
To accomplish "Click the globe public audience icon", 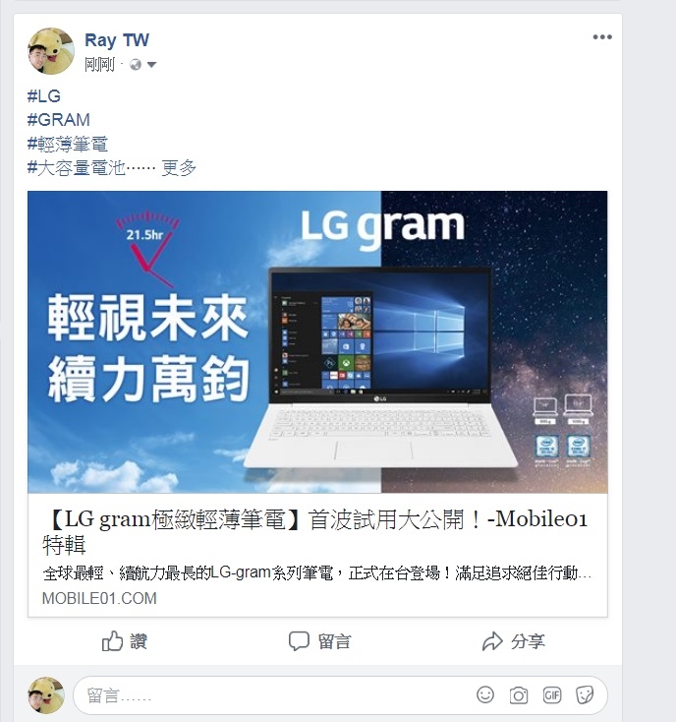I will (136, 65).
